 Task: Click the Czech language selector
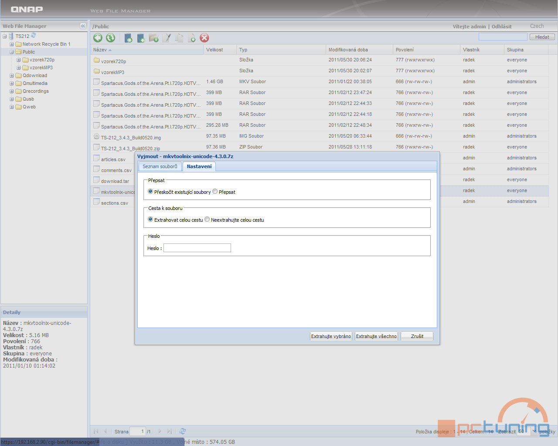[537, 26]
